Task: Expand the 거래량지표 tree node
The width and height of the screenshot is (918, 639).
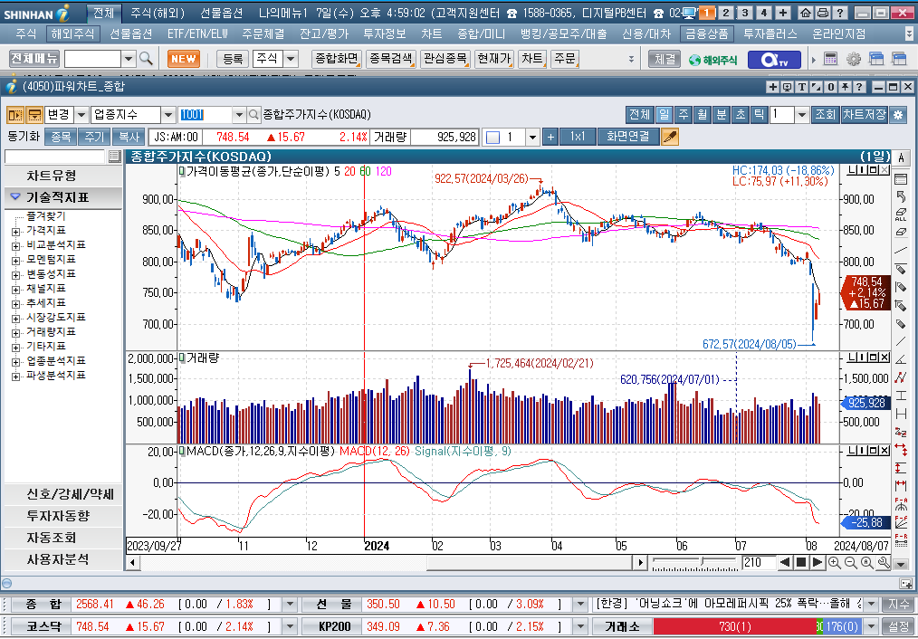Action: 15,333
